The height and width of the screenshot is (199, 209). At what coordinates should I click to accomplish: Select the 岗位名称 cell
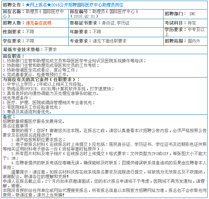click(x=35, y=14)
